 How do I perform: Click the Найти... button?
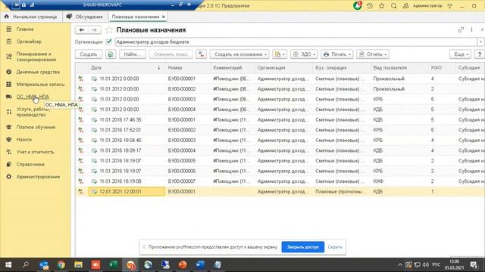133,54
